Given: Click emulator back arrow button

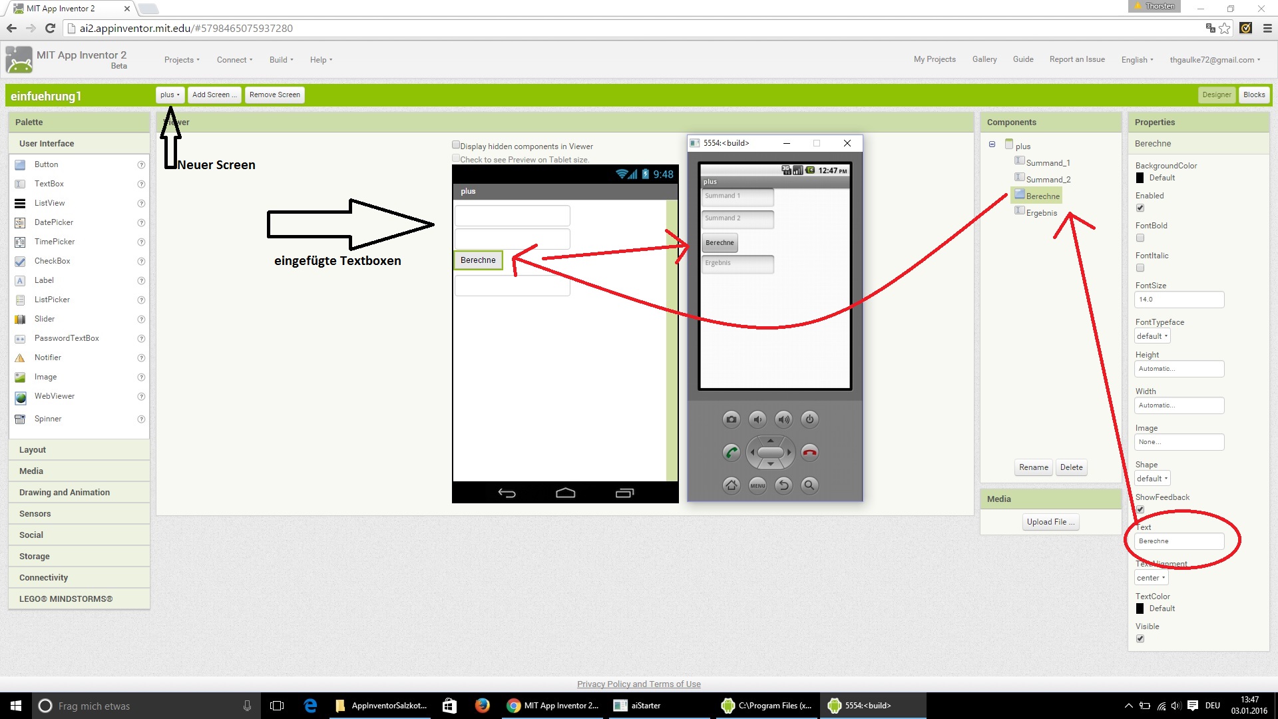Looking at the screenshot, I should (x=783, y=485).
